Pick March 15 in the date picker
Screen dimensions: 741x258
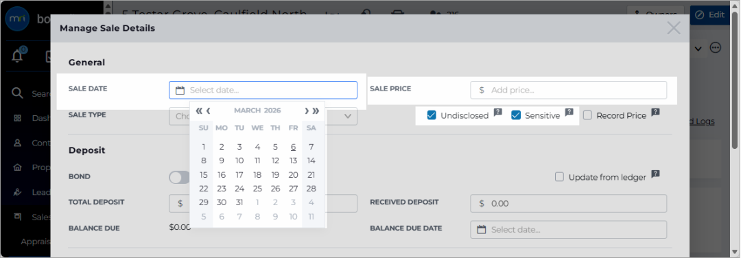(x=204, y=175)
